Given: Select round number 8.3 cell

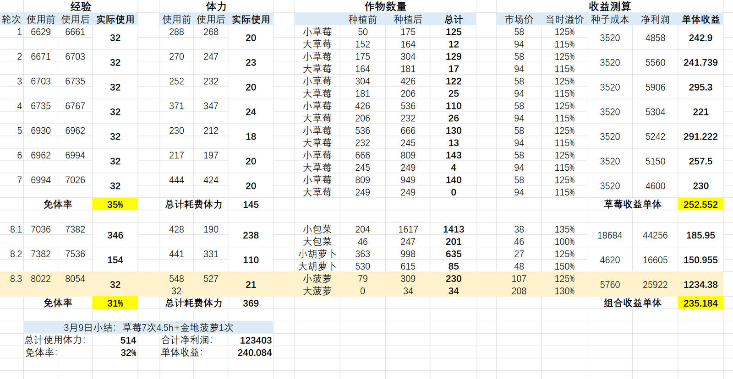Looking at the screenshot, I should 16,278.
